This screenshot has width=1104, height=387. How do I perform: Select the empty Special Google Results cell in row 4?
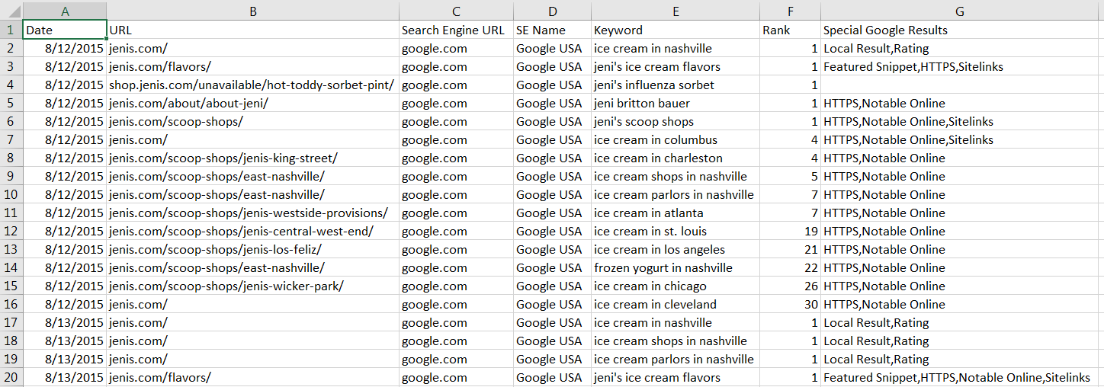959,85
